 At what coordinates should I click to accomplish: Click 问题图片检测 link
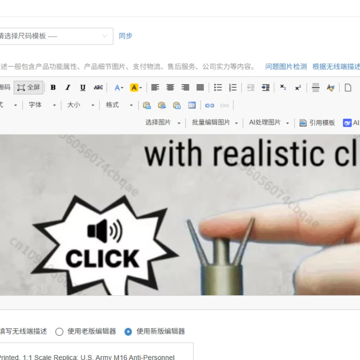[x=286, y=67]
